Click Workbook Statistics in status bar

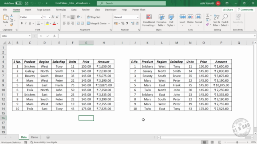tap(11, 142)
